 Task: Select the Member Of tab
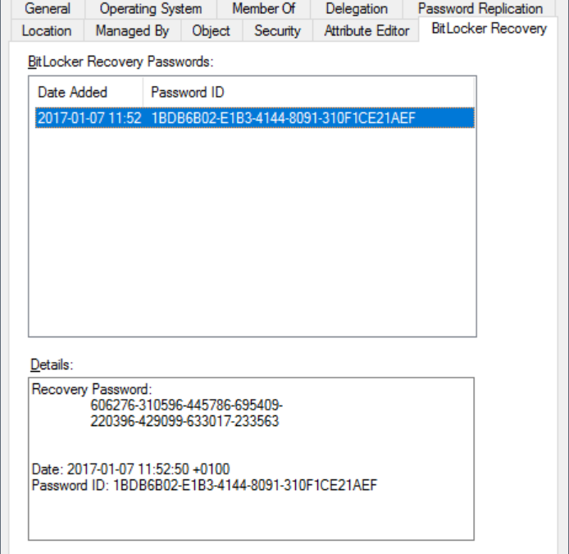264,9
